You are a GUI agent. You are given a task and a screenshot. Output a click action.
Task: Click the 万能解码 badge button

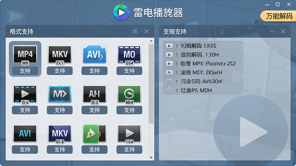278,16
